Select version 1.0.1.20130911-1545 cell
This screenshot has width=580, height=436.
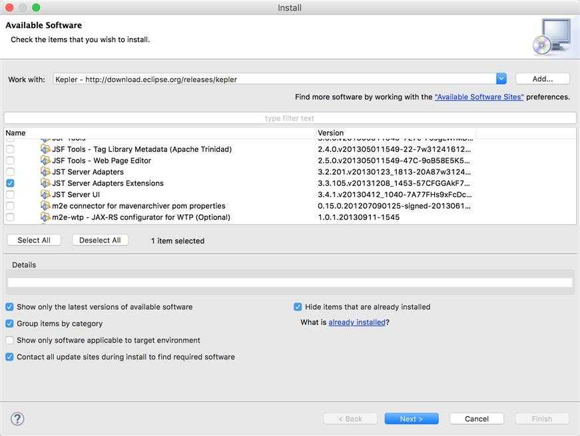(359, 217)
